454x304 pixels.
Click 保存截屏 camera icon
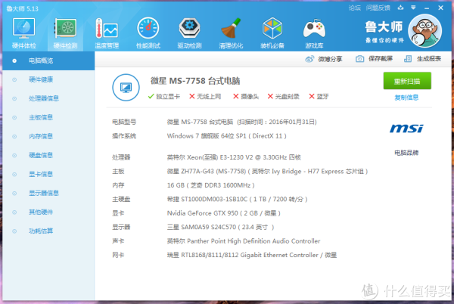tap(359, 59)
